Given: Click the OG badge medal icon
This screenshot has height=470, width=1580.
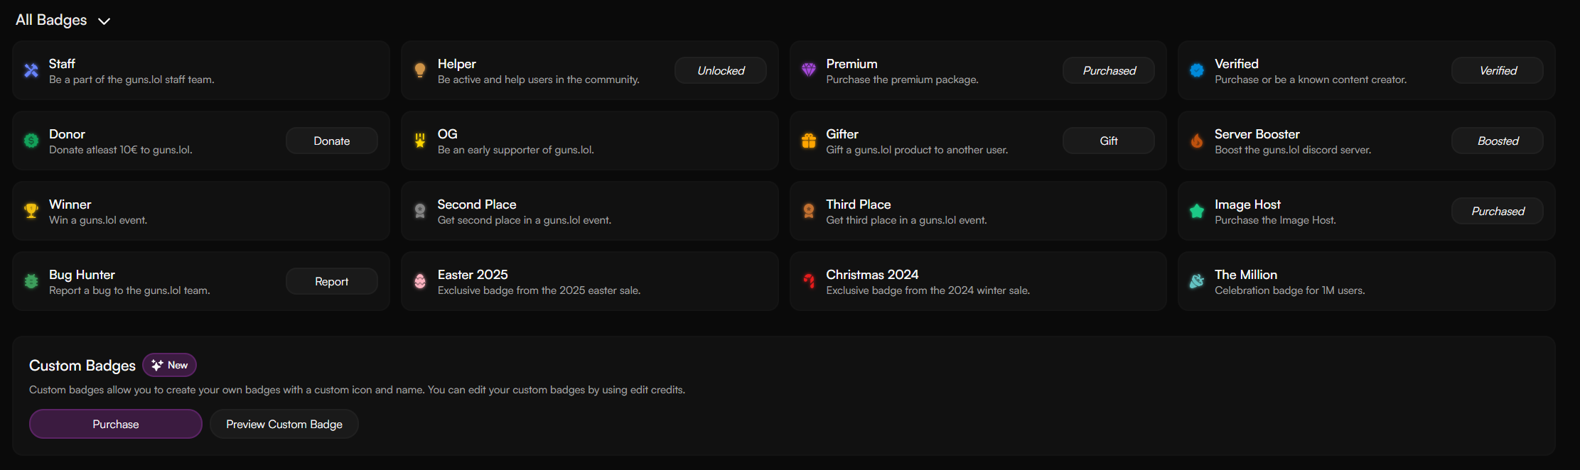Looking at the screenshot, I should click(420, 141).
